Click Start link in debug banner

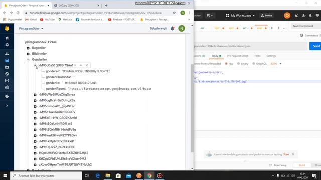point(286,154)
